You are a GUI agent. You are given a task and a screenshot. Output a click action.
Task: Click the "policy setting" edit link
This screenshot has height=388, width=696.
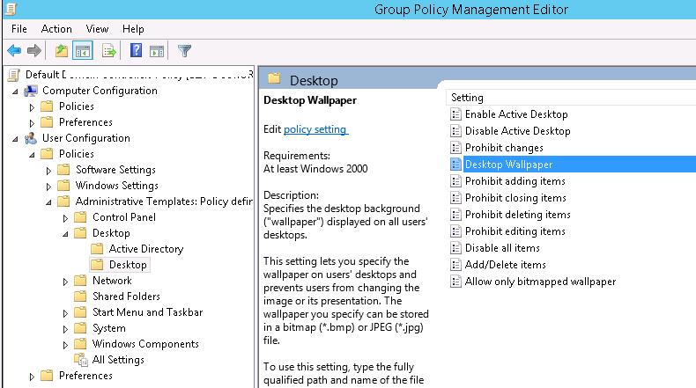[315, 129]
